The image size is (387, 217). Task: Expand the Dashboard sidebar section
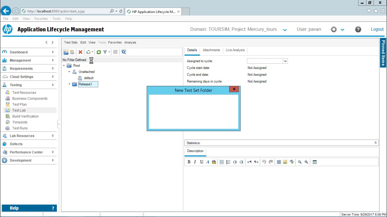[53, 52]
